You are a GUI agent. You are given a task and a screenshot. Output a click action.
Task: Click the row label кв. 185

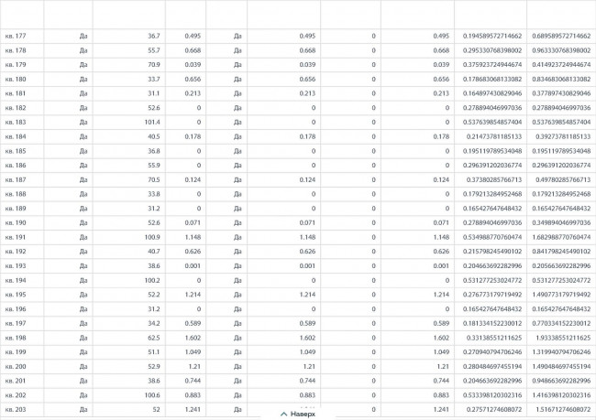(16, 151)
